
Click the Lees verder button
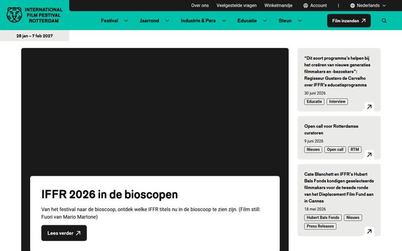pyautogui.click(x=64, y=233)
